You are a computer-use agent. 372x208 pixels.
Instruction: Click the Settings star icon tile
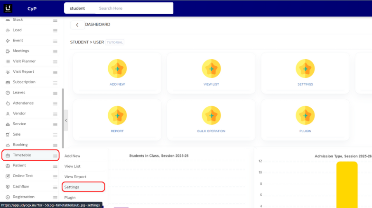click(305, 69)
